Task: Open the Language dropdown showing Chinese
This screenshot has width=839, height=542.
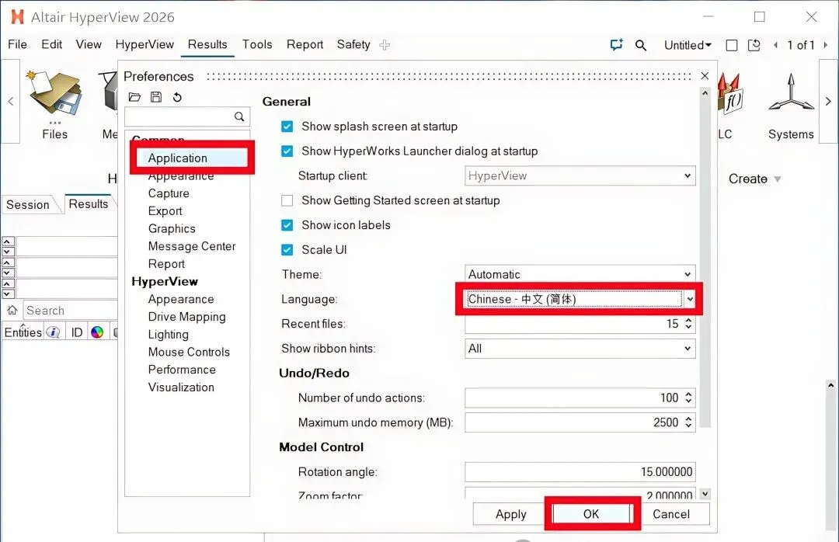Action: (x=580, y=298)
